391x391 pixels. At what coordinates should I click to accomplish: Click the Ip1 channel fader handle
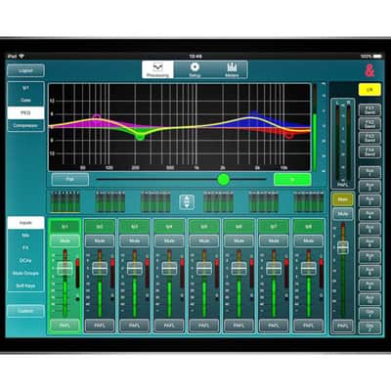[x=65, y=268]
